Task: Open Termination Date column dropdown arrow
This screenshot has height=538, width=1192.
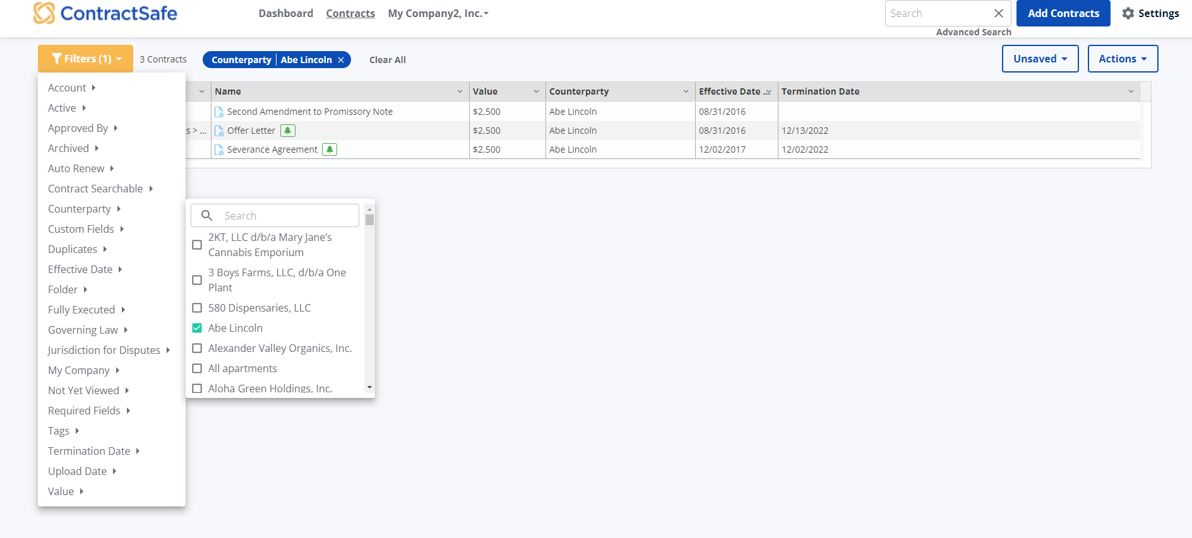Action: click(1131, 91)
